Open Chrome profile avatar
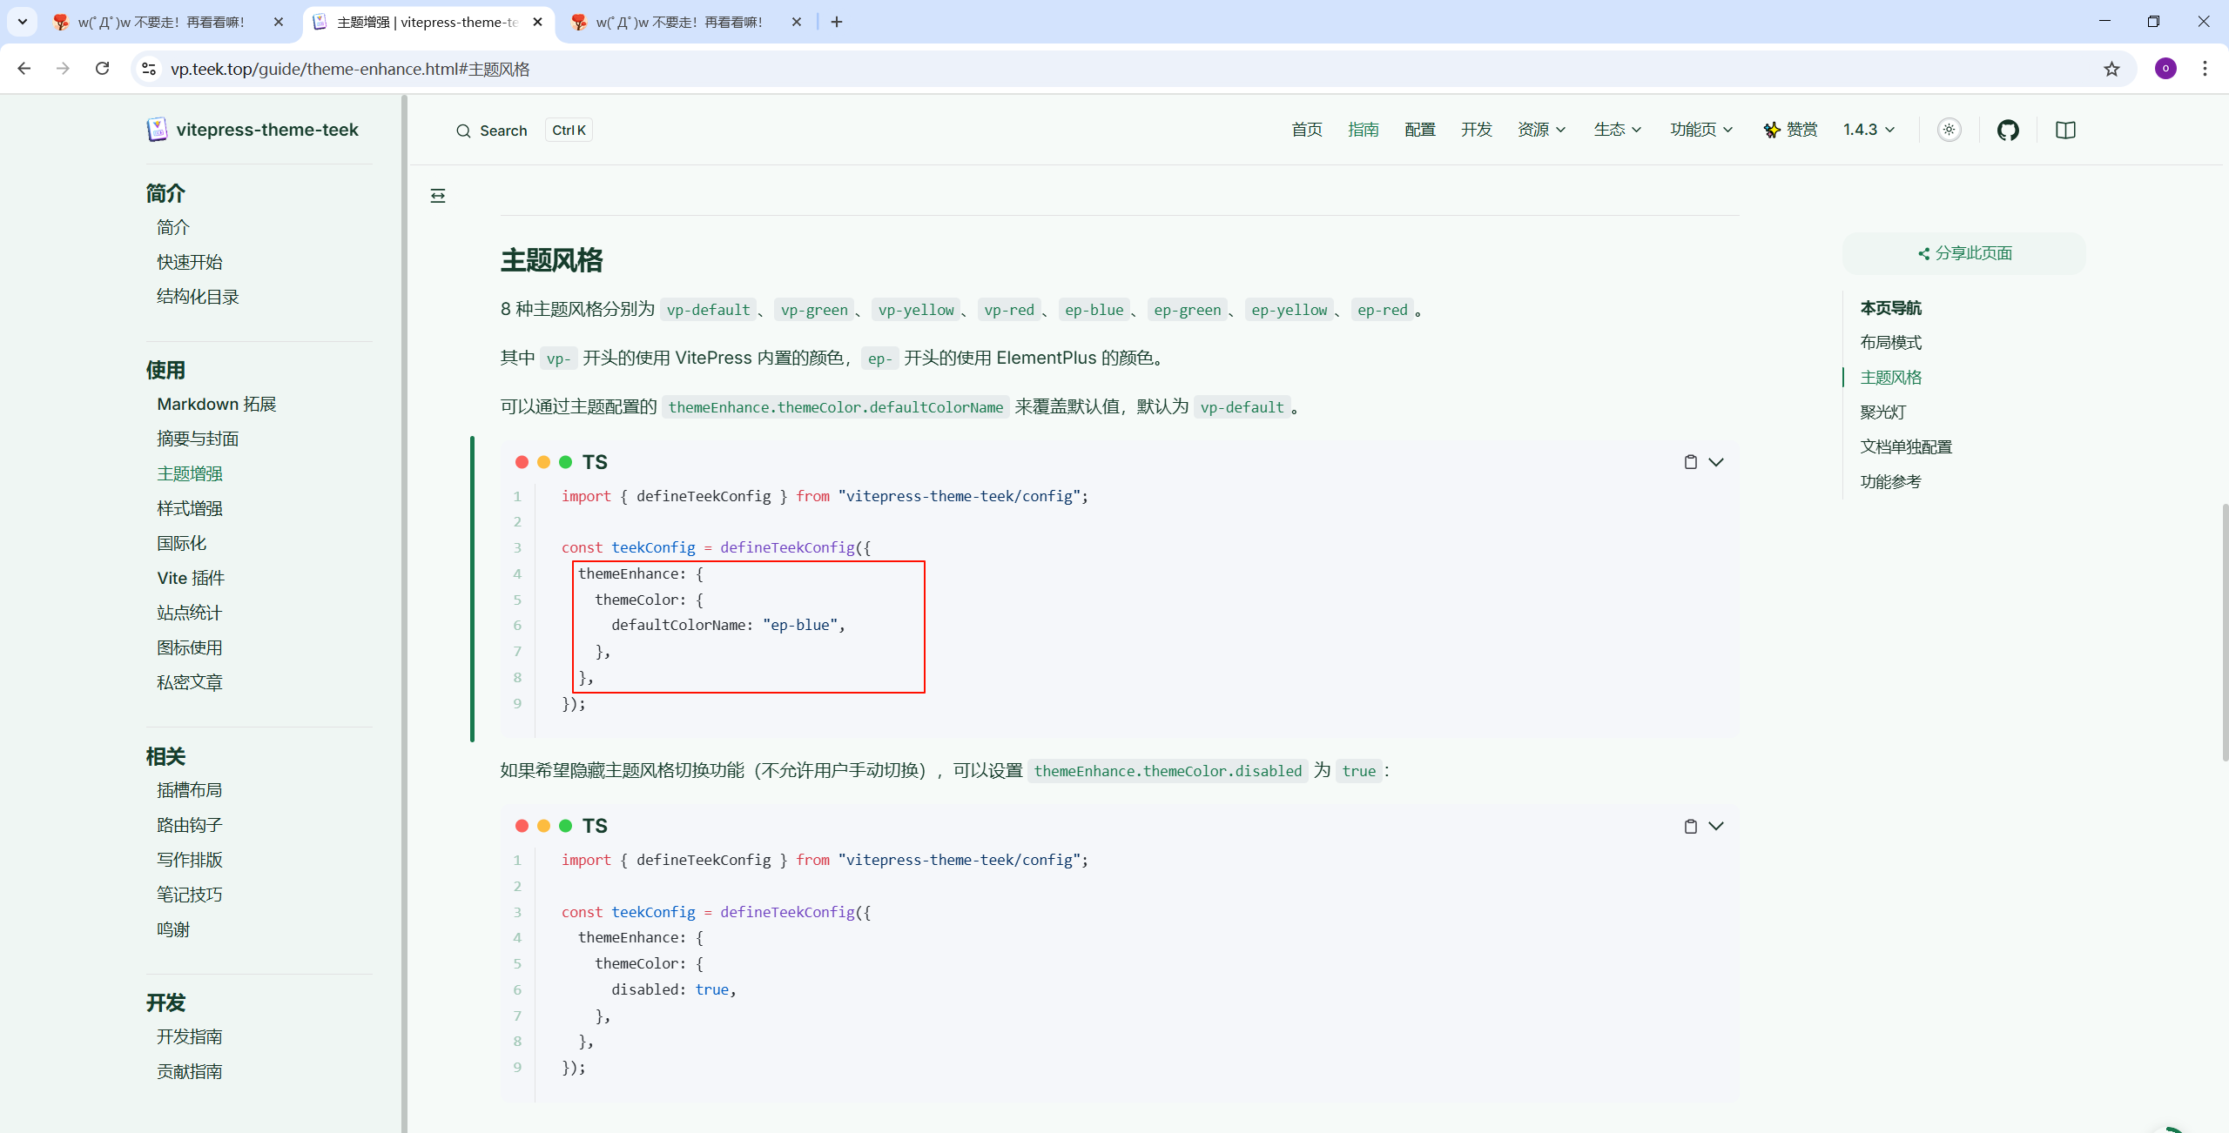 click(x=2165, y=68)
